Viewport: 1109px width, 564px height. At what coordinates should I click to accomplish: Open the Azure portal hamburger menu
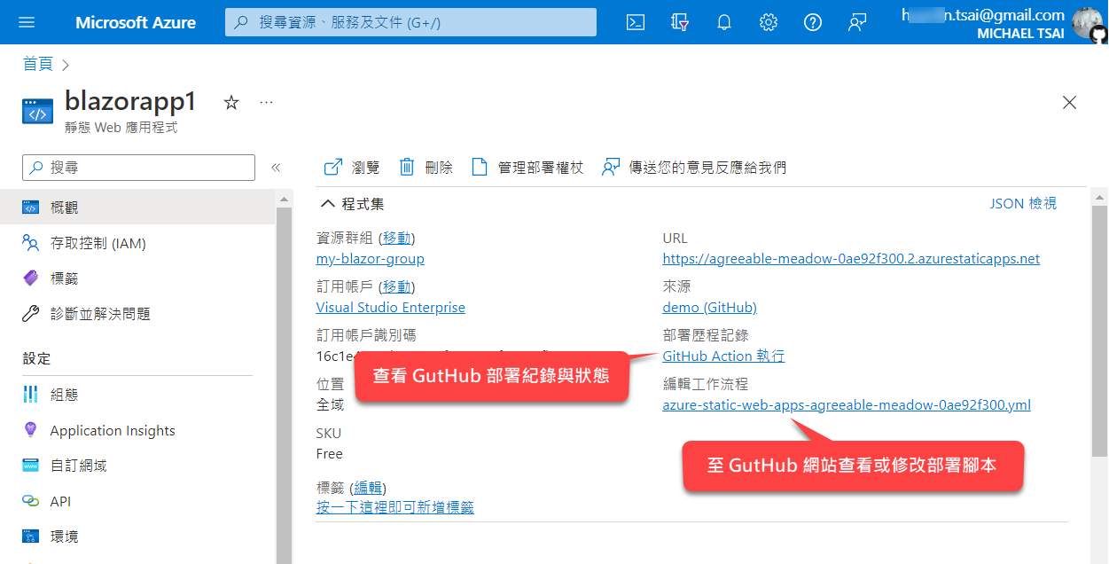click(x=26, y=22)
